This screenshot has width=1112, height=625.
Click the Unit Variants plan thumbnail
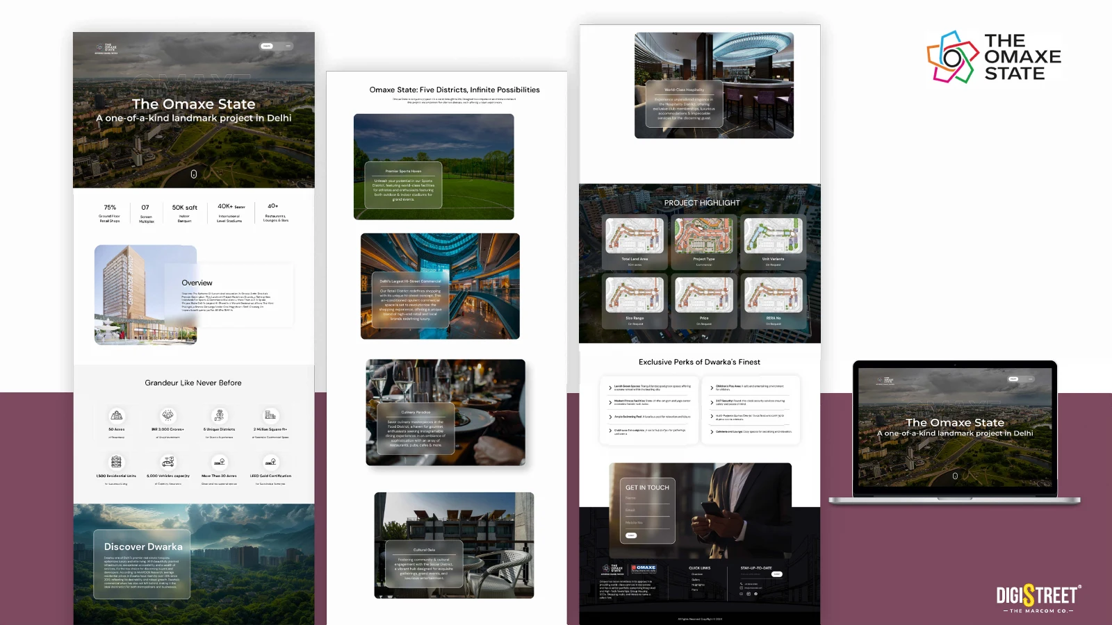(x=774, y=235)
